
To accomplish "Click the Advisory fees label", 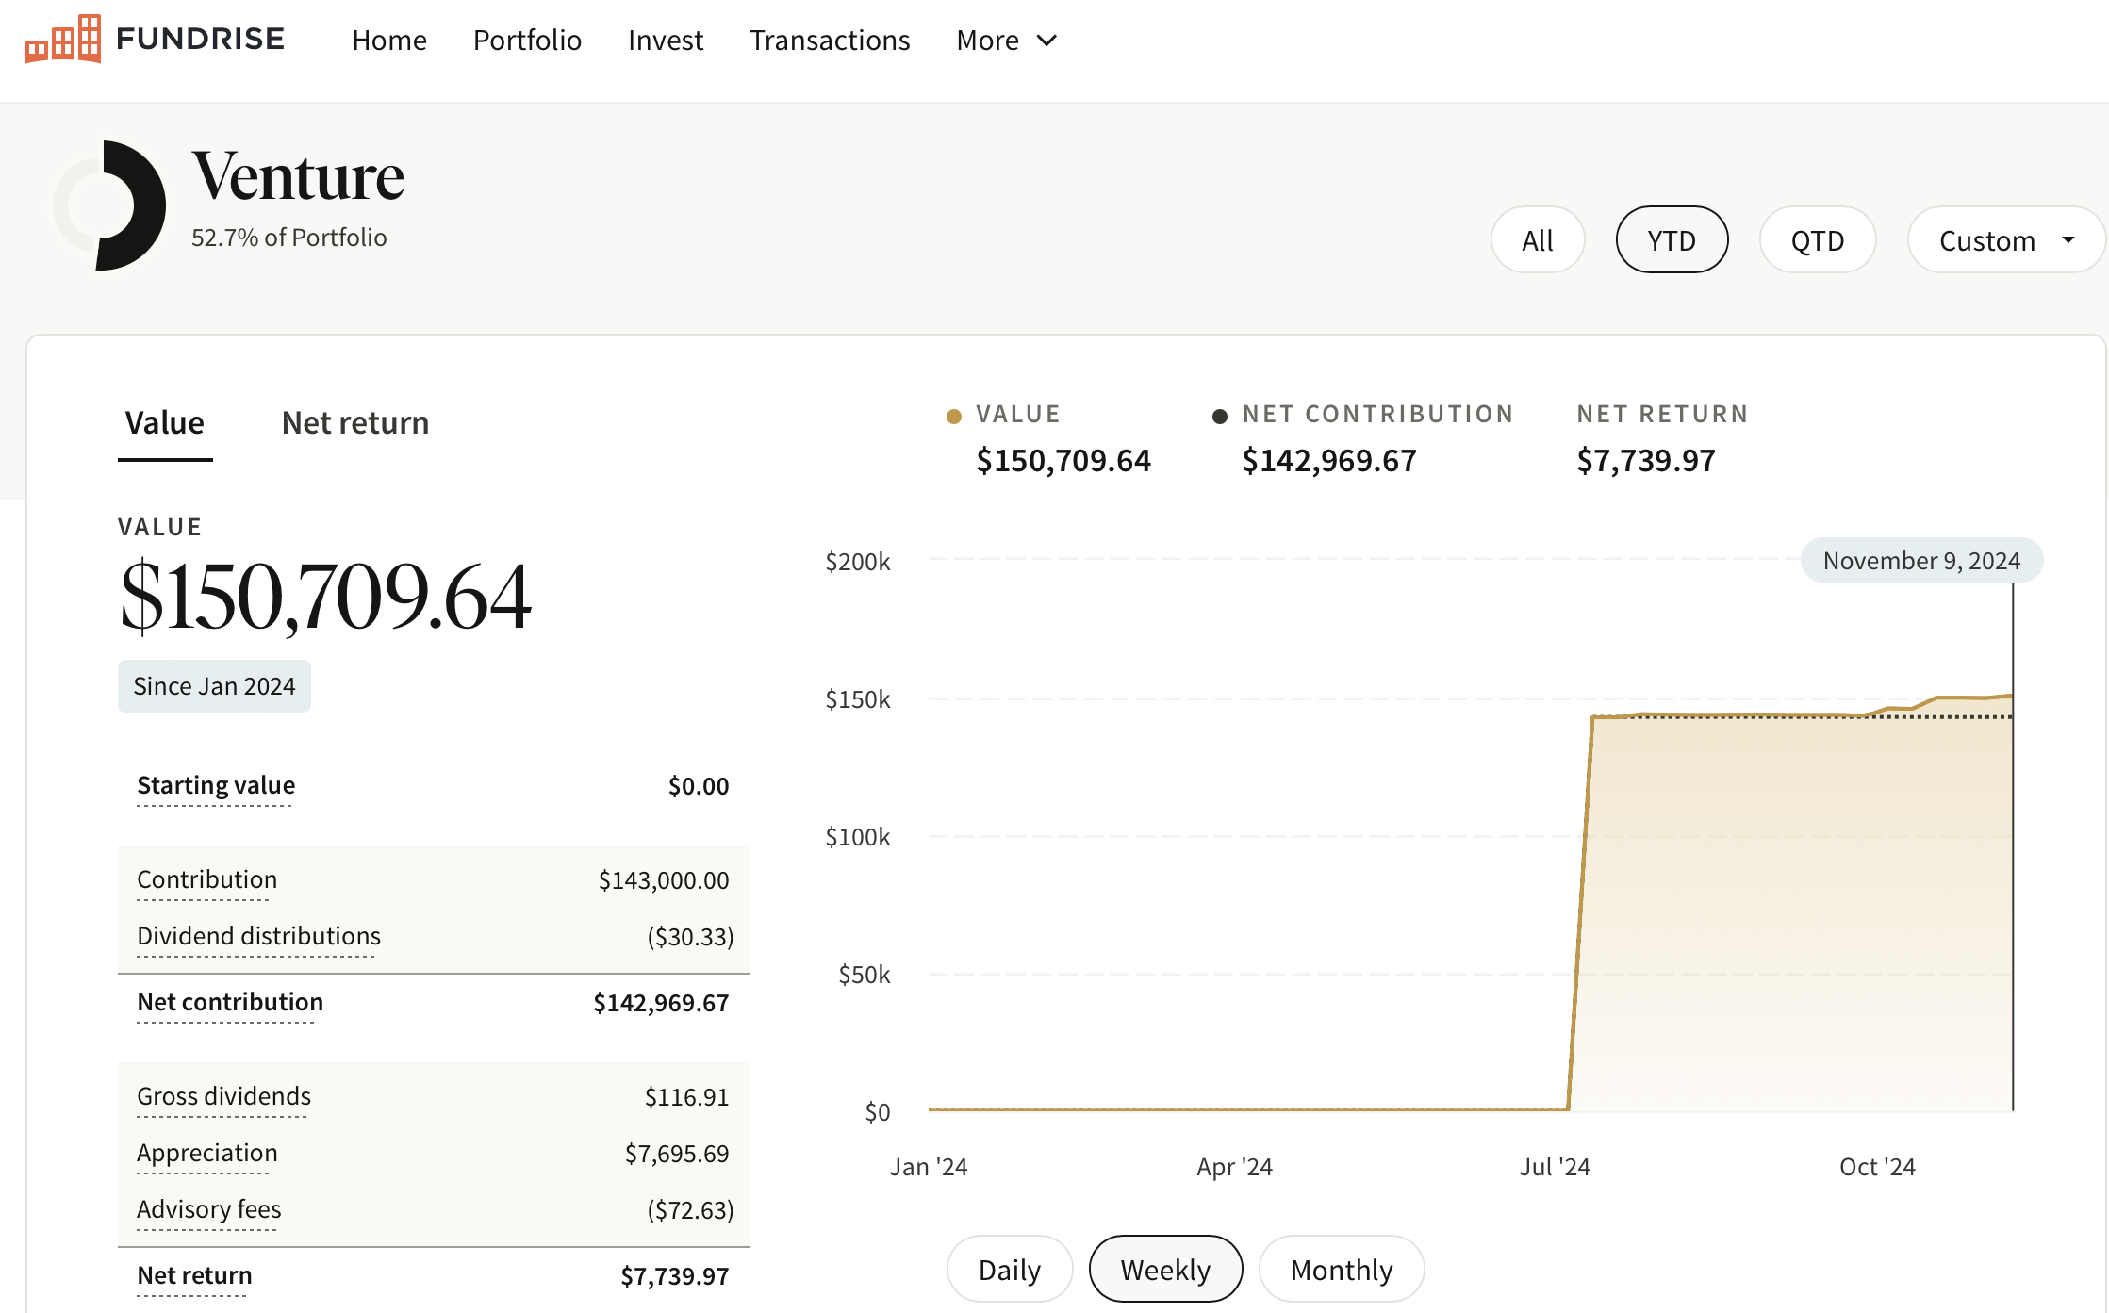I will pyautogui.click(x=209, y=1209).
